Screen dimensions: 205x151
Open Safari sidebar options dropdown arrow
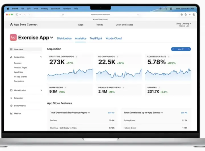click(20, 15)
